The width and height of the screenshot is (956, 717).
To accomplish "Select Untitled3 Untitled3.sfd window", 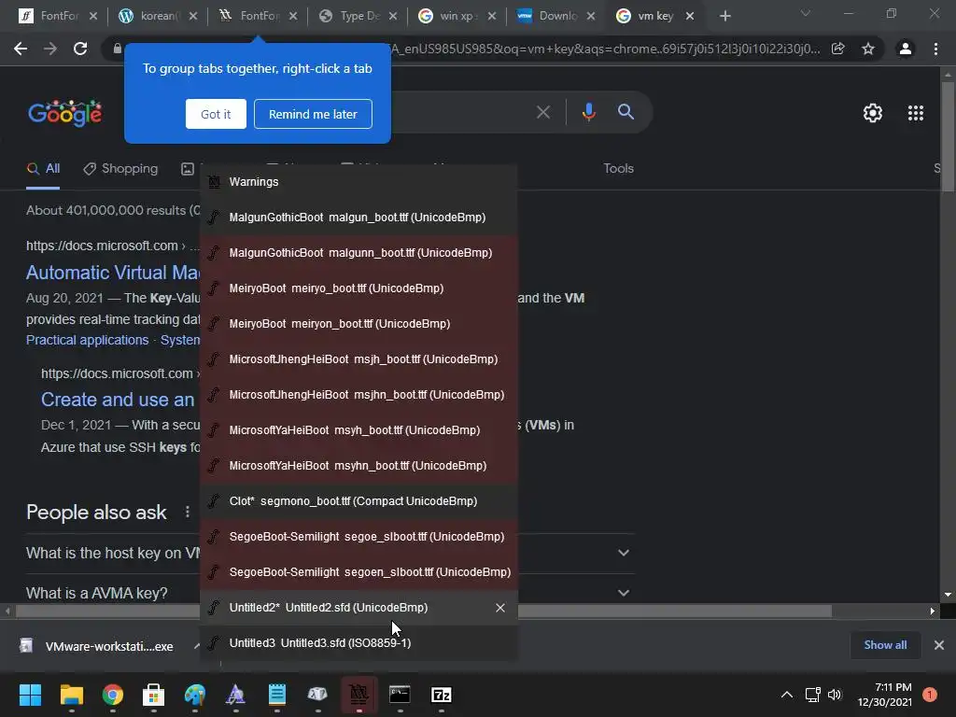I will tap(359, 642).
